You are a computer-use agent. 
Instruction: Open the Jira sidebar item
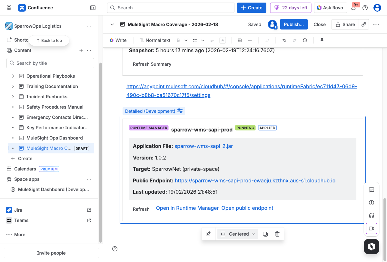(x=18, y=210)
